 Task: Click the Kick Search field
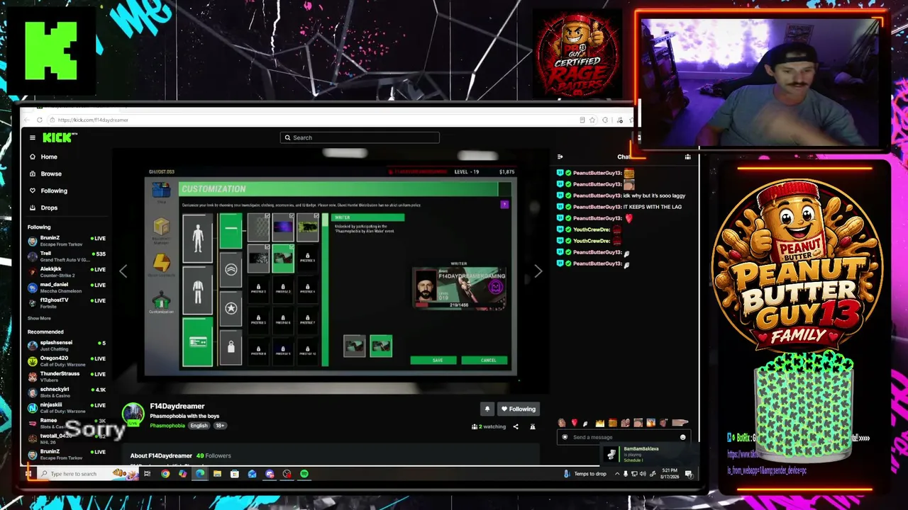tap(360, 137)
